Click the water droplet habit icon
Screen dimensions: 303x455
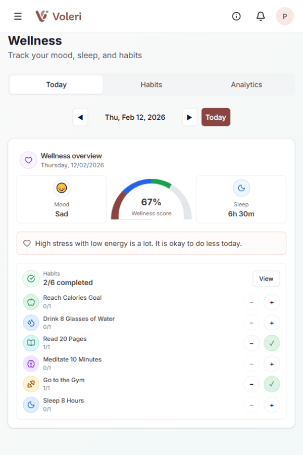[x=31, y=323]
